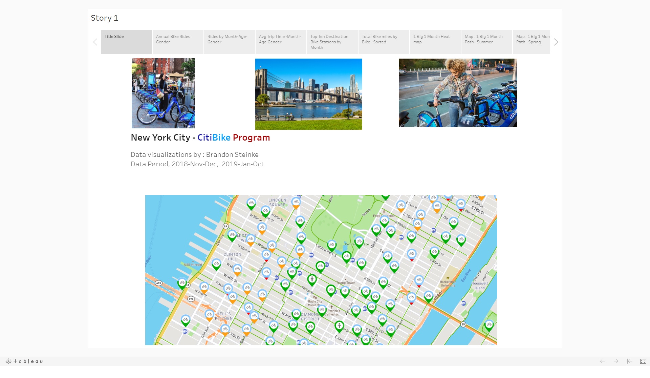The width and height of the screenshot is (650, 378).
Task: Click the CitiBike dock station photo
Action: 163,93
